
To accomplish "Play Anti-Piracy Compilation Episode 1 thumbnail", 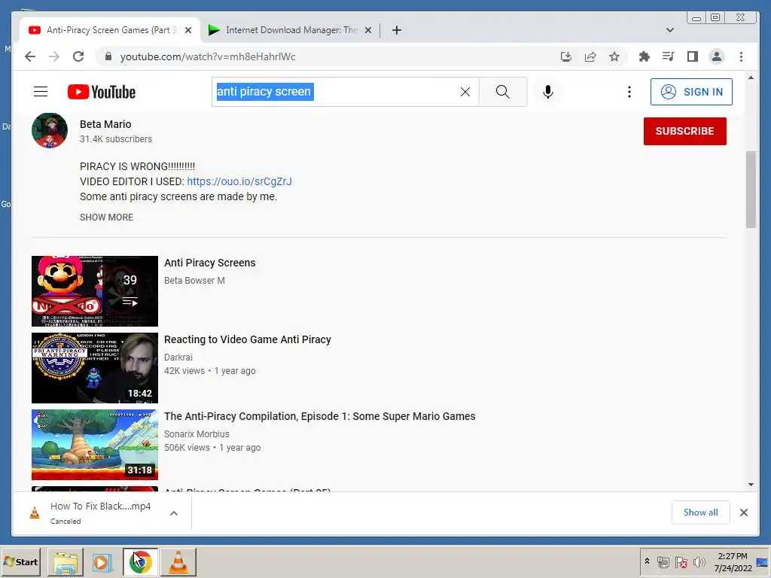I will (94, 444).
